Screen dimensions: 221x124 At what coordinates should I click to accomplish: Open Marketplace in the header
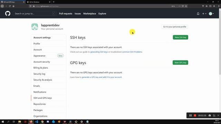point(90,14)
